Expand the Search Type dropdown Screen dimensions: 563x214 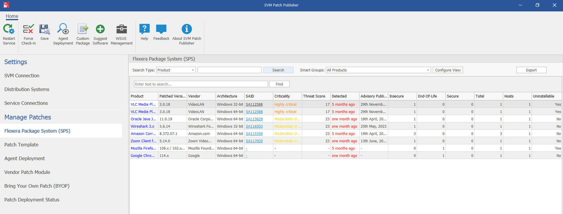(x=193, y=70)
